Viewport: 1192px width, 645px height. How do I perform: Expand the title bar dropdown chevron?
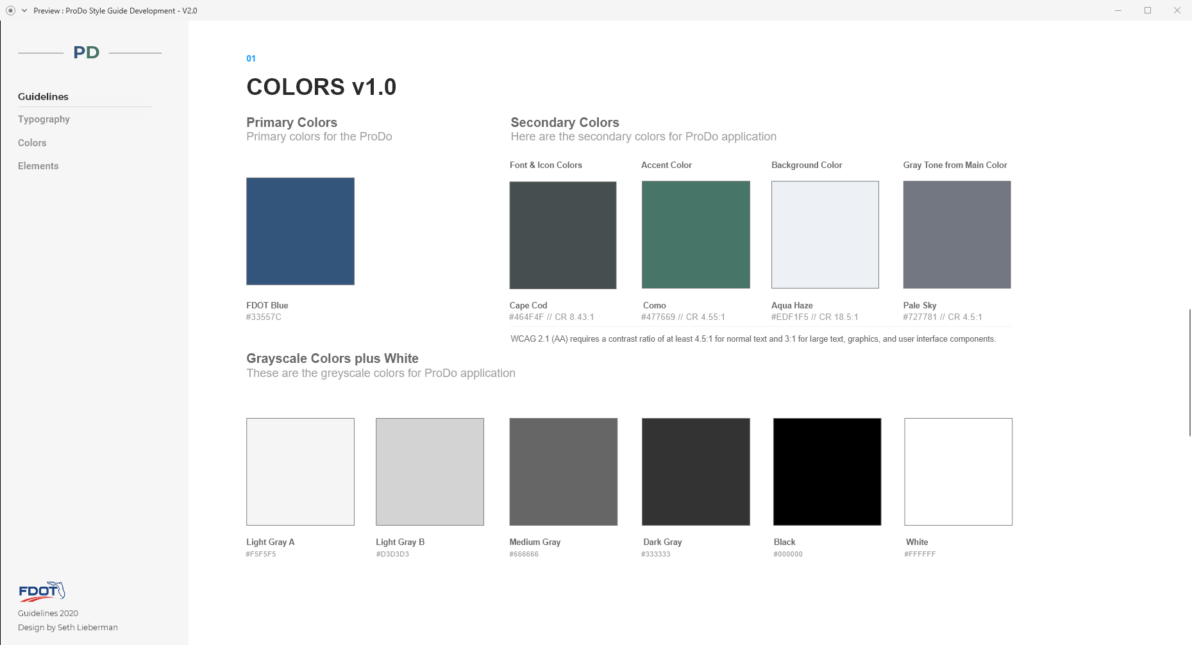24,10
